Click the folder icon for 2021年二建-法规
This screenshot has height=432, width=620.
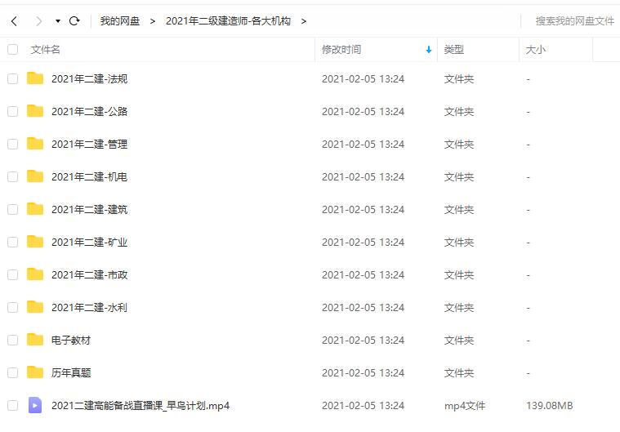(34, 78)
